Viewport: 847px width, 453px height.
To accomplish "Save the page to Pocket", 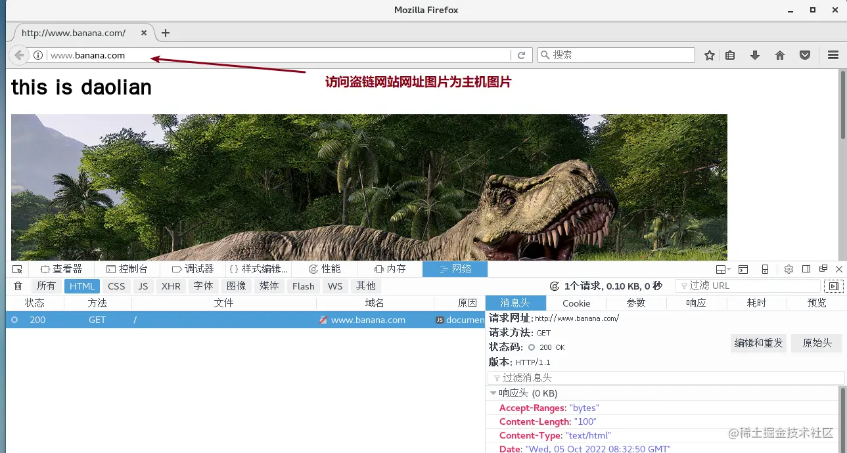I will coord(804,55).
